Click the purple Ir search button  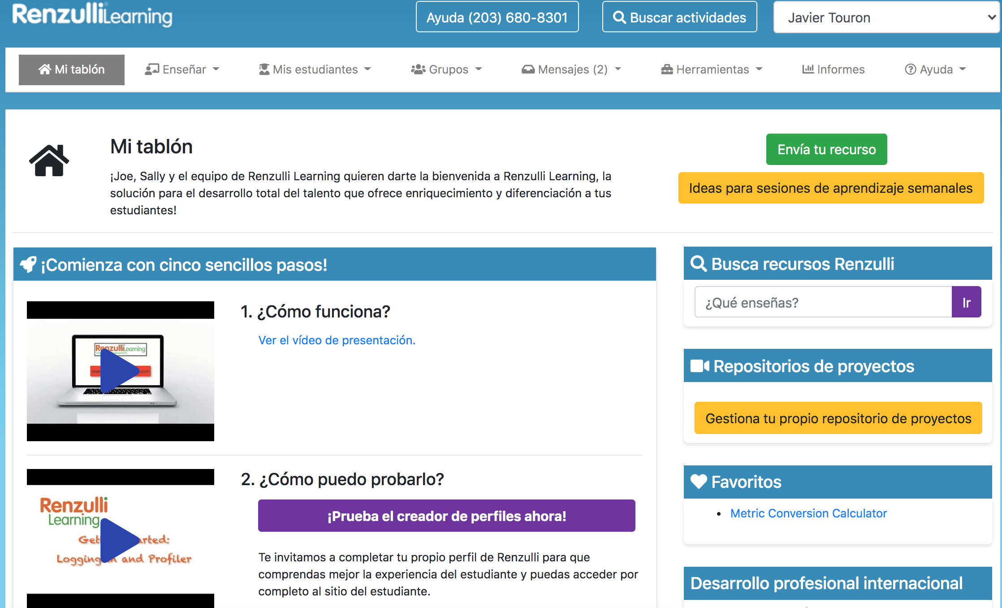(966, 302)
